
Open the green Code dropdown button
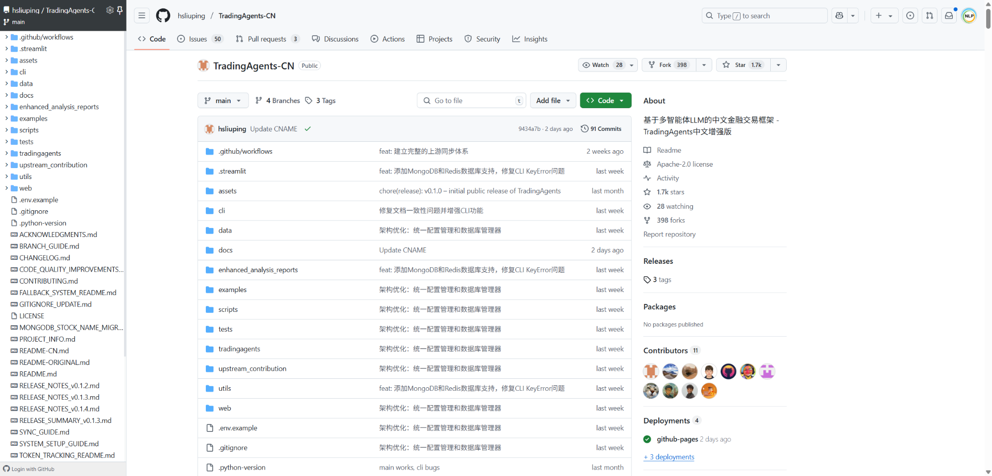[605, 101]
